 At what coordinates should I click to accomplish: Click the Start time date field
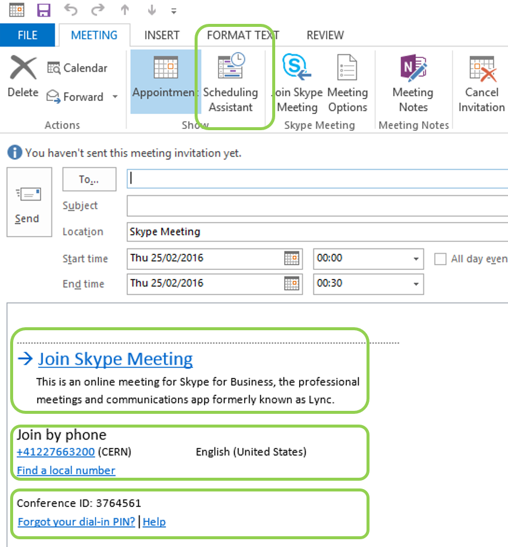click(205, 259)
